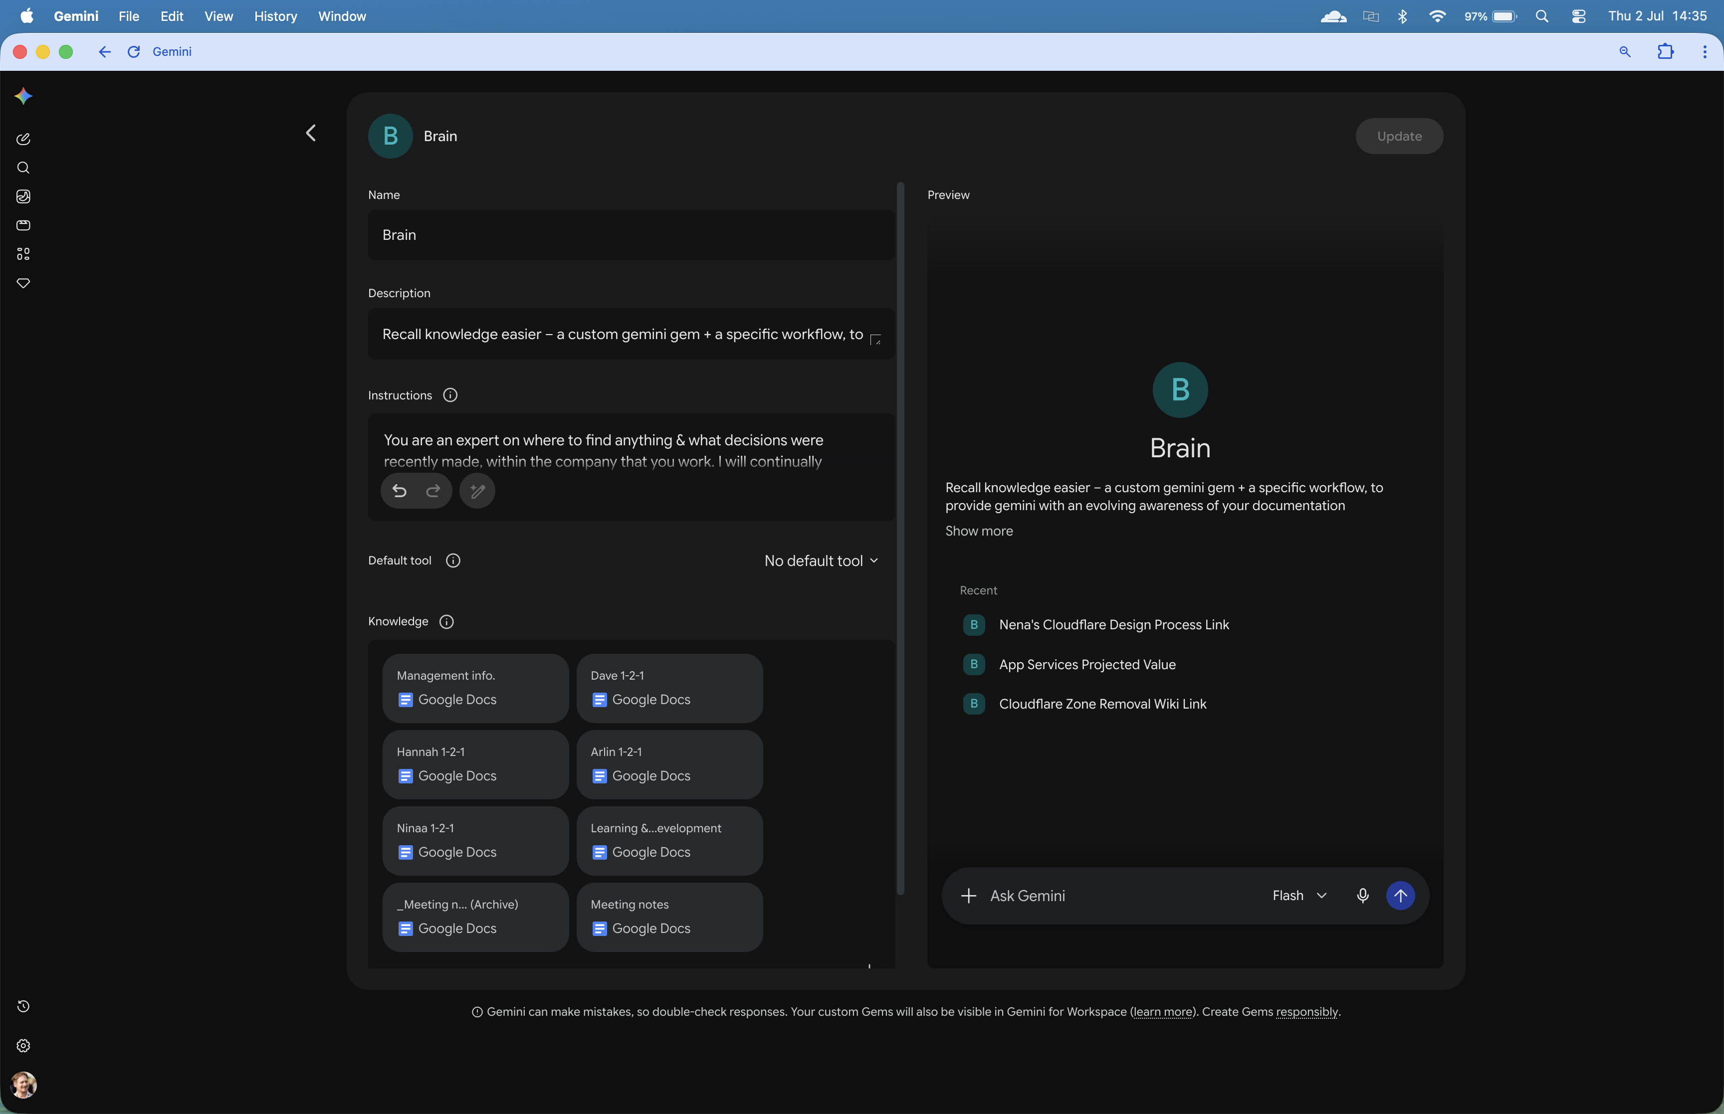1724x1114 pixels.
Task: Go back with the toolbar back arrow
Action: pos(105,51)
